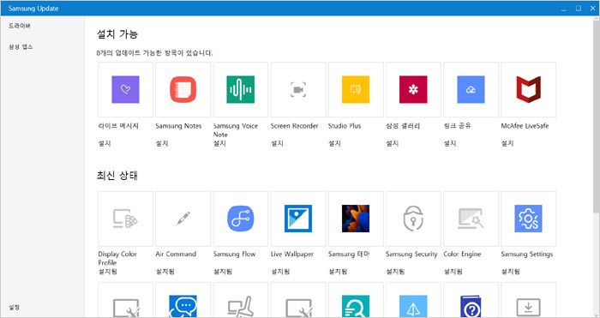Click the Display Color Profile name label
600x318 pixels.
117,258
